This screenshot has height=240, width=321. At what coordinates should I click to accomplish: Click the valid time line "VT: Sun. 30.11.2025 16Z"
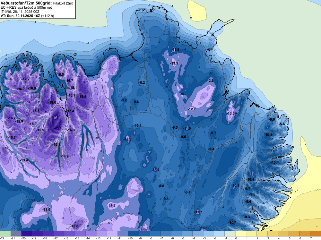(x=20, y=16)
